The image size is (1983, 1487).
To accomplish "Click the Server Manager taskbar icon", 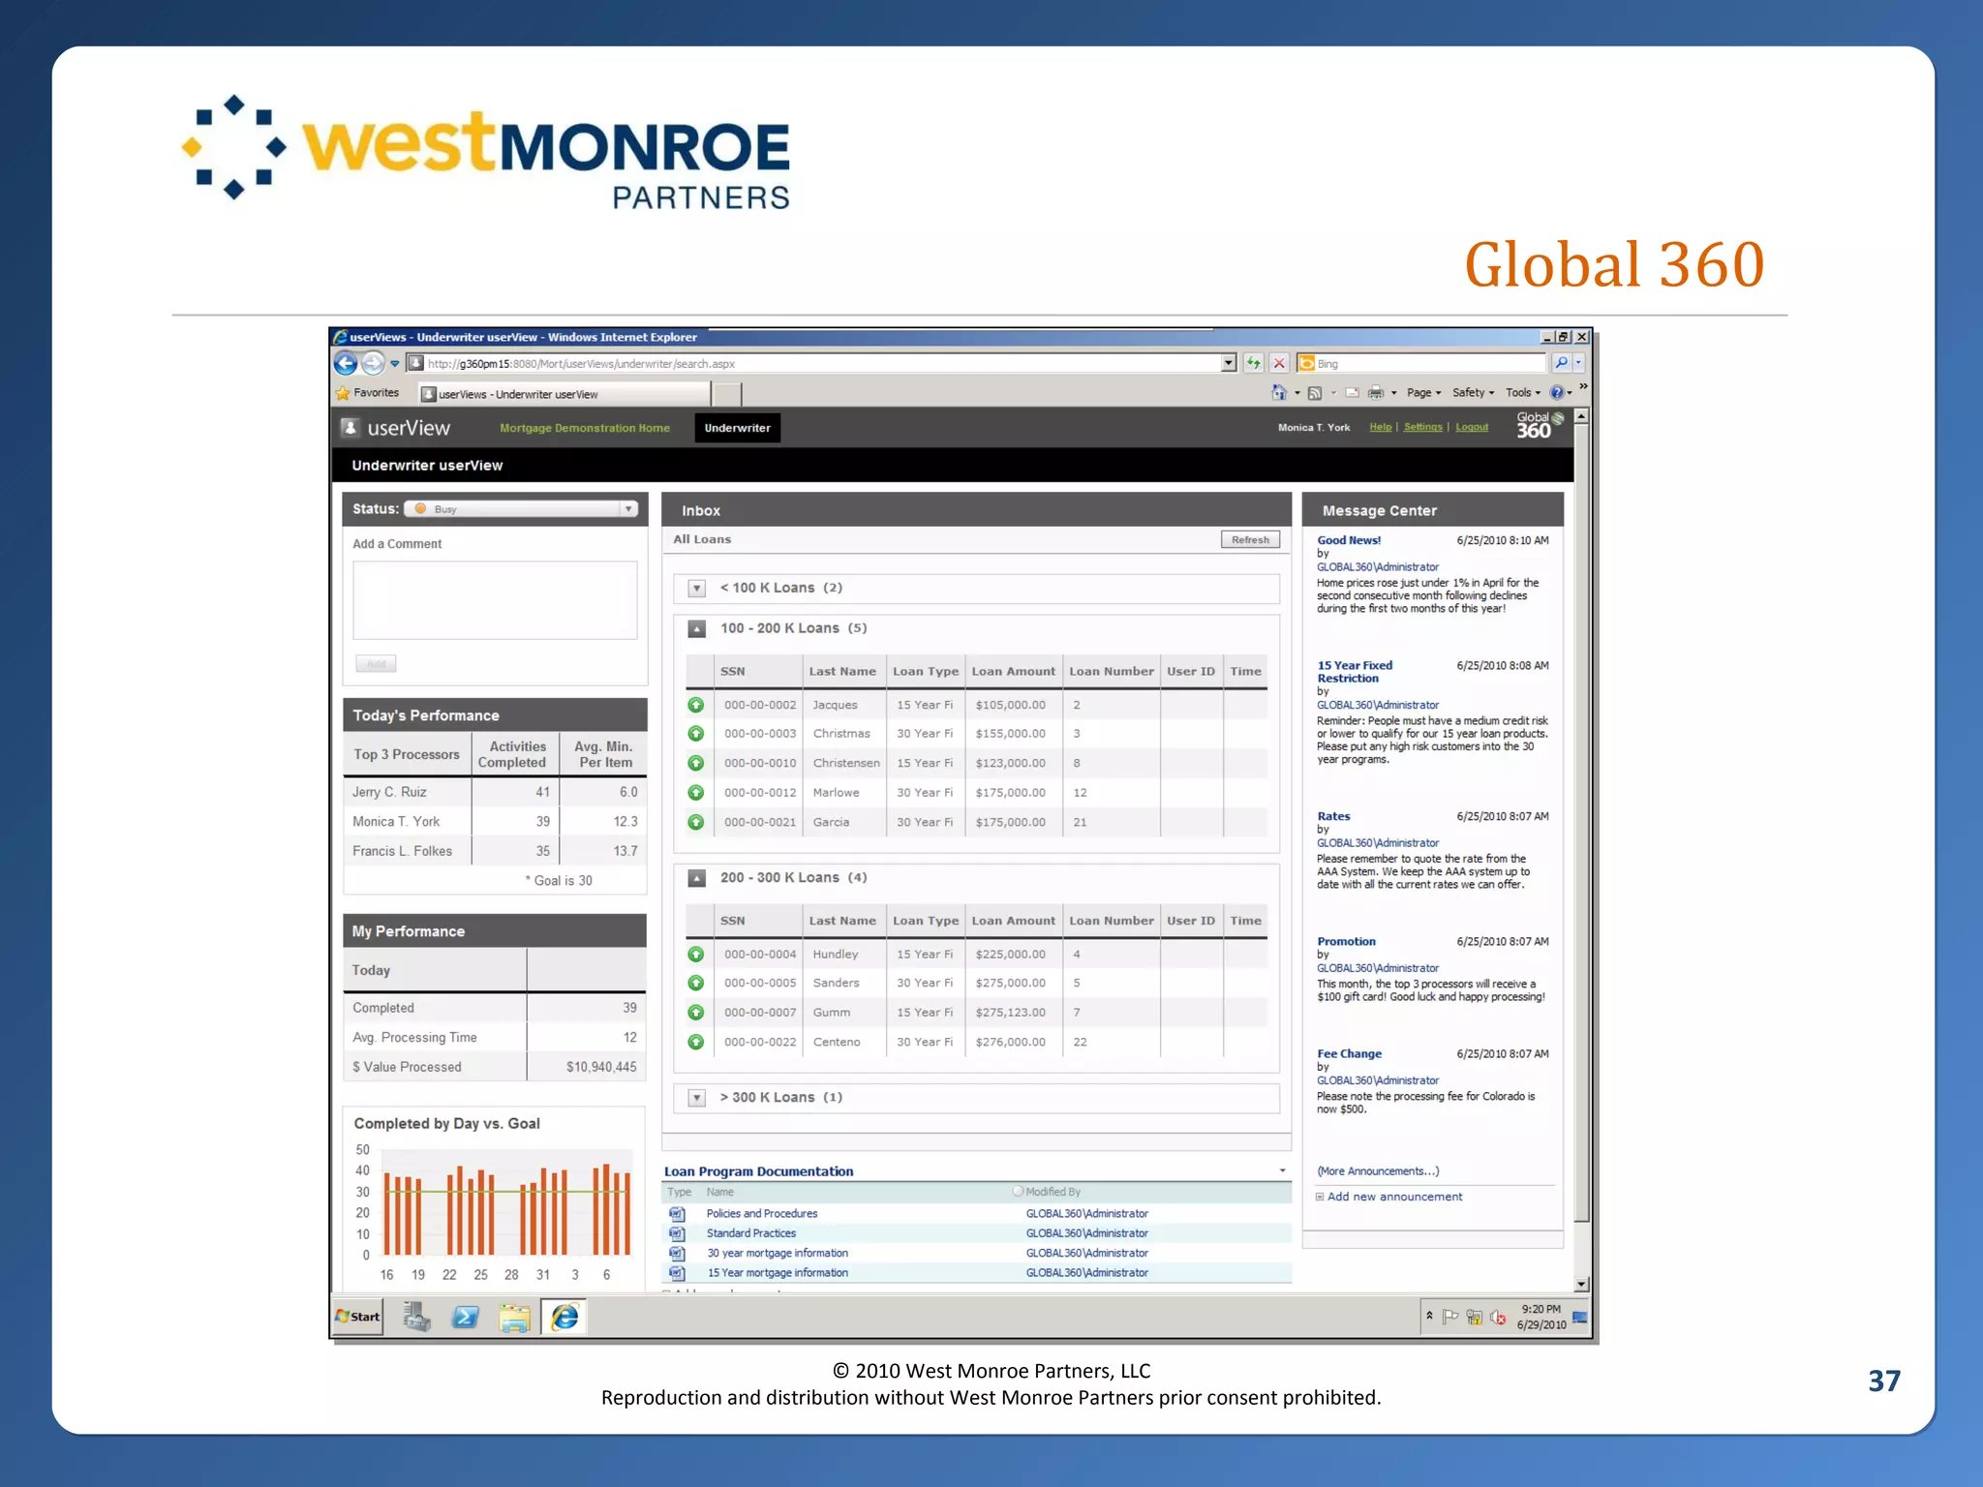I will tap(416, 1317).
